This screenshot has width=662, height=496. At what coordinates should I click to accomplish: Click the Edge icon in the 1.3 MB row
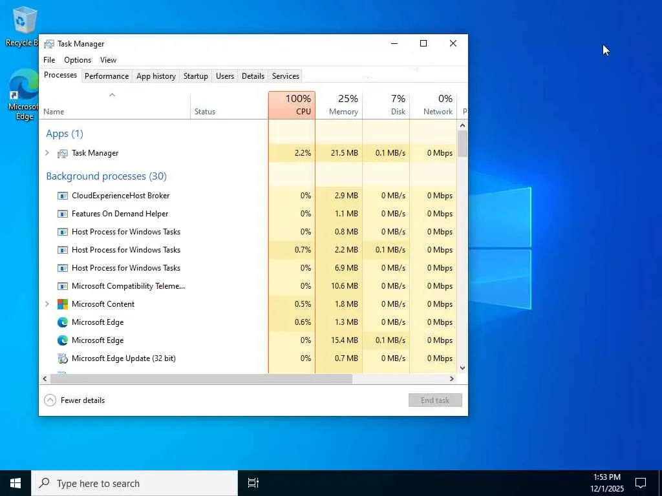click(63, 322)
